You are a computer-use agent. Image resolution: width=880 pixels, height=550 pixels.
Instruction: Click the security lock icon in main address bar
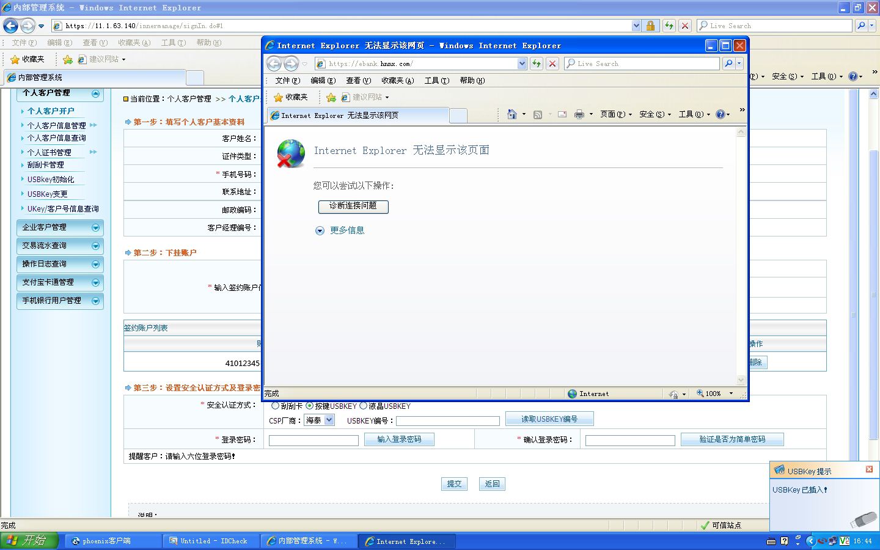point(651,26)
